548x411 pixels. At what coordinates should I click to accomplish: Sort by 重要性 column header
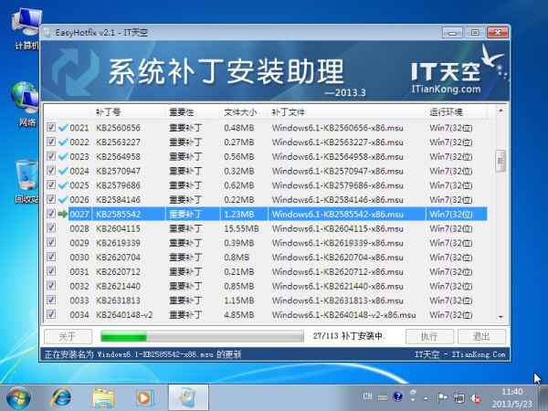click(x=192, y=112)
